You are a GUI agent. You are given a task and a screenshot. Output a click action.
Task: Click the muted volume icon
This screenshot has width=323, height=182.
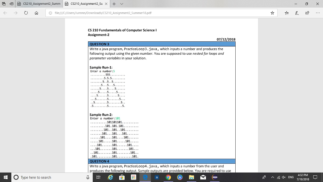click(x=284, y=177)
